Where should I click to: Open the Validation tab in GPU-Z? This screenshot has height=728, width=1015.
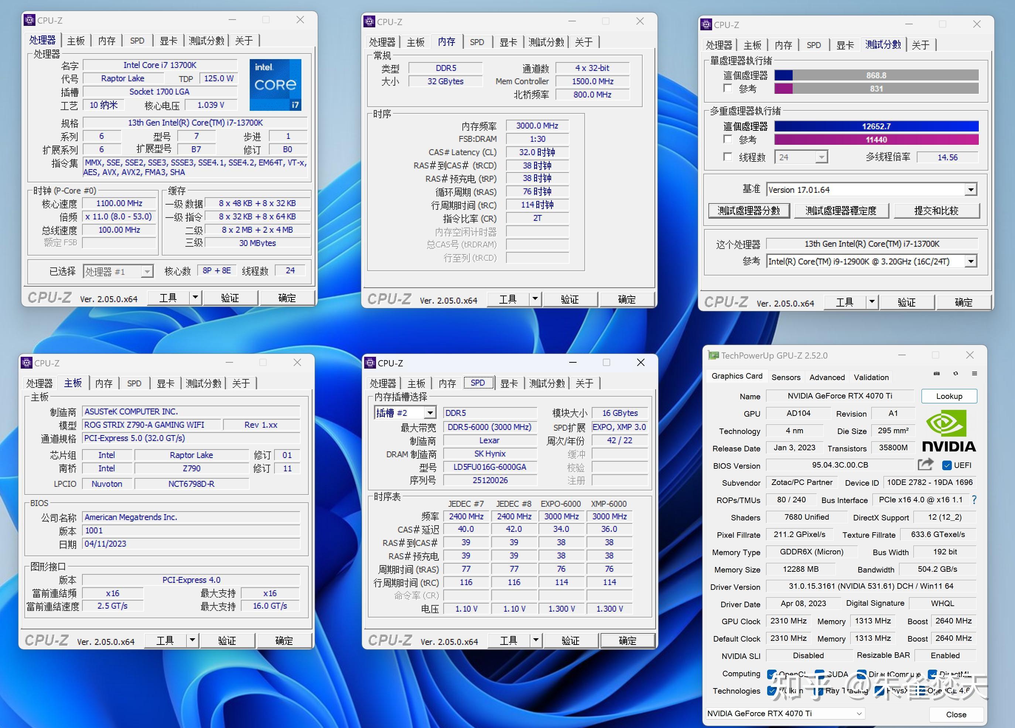click(x=871, y=377)
